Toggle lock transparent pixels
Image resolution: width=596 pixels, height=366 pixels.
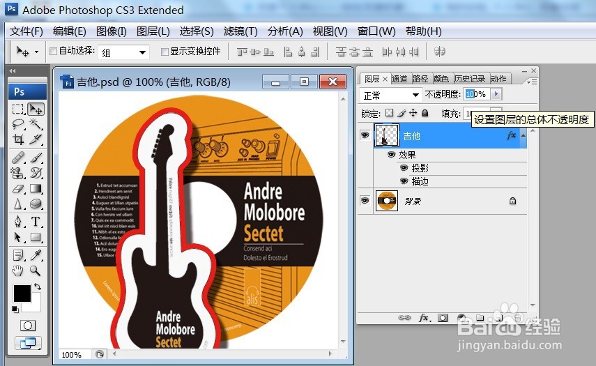(x=389, y=113)
